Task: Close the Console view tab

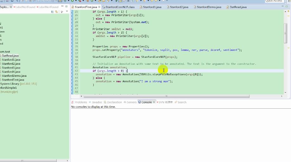Action: [154, 102]
